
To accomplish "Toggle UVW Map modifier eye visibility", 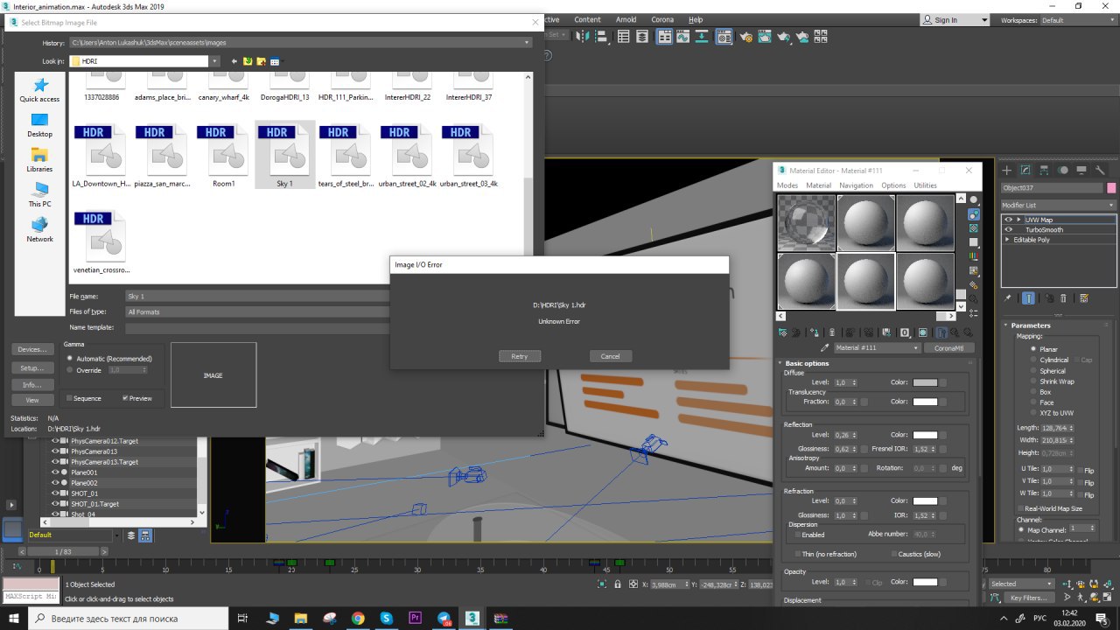I will (x=1008, y=220).
